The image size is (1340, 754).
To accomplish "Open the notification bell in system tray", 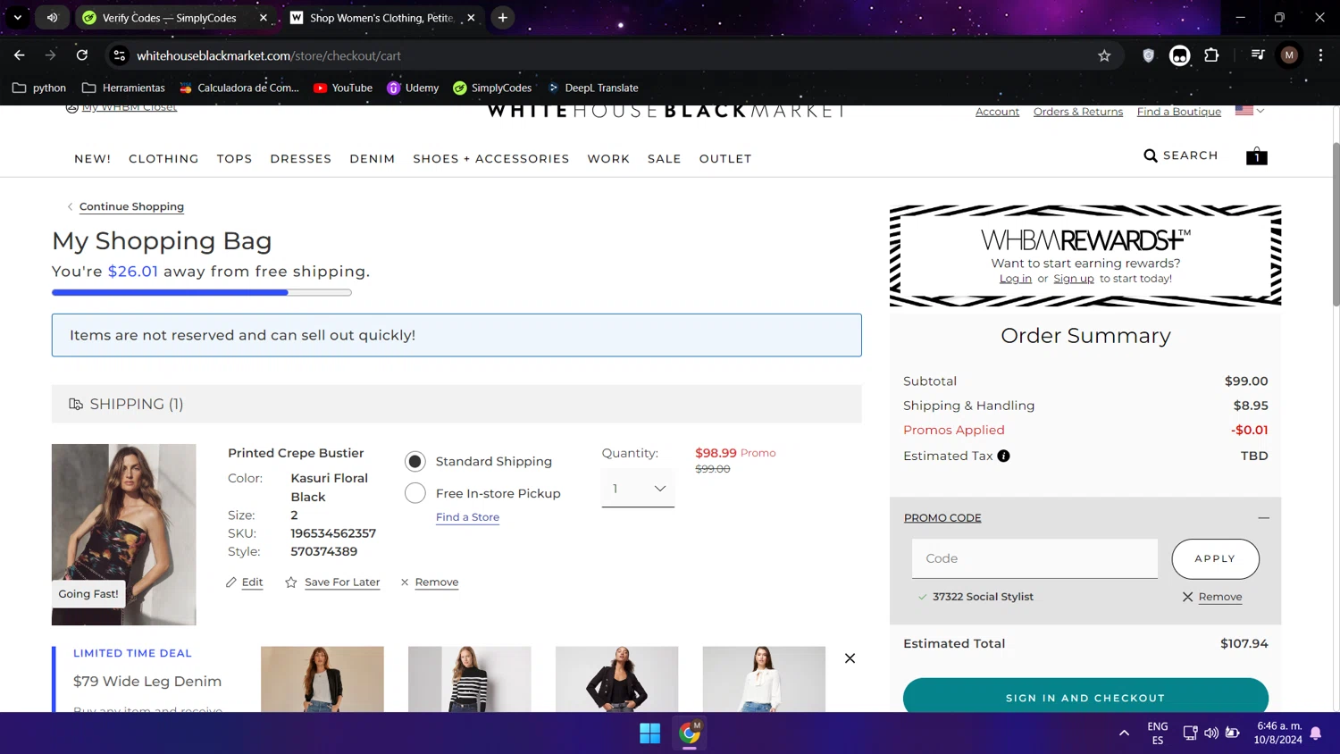I will pos(1316,733).
